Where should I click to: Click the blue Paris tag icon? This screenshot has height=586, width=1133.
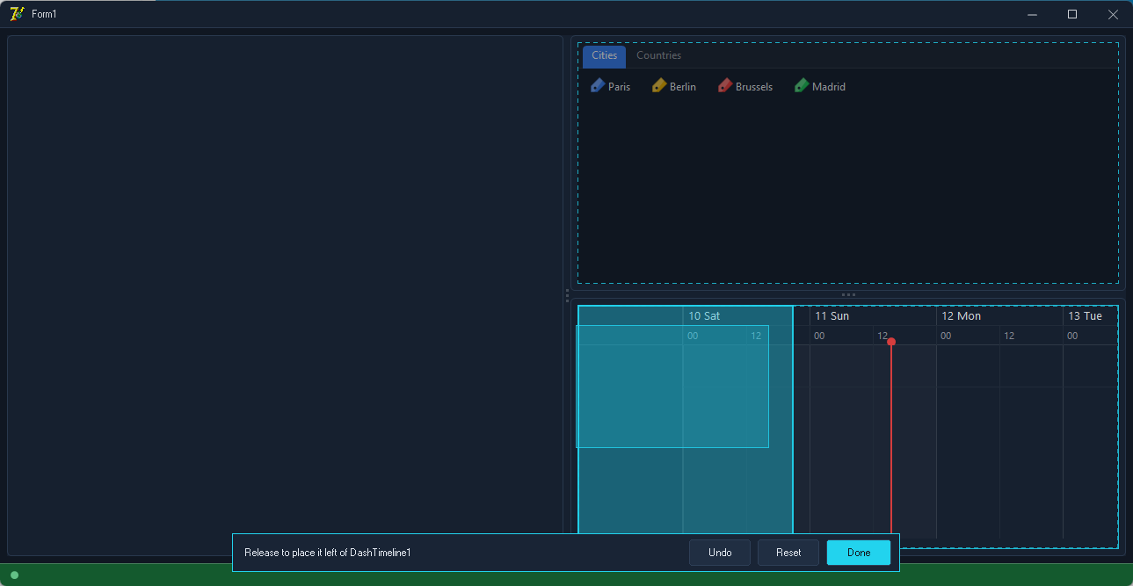[x=598, y=85]
